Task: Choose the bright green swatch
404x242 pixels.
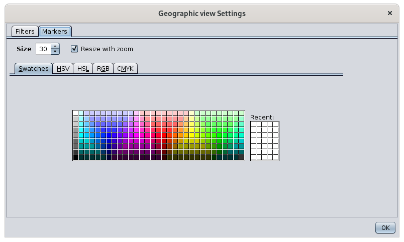Action: click(x=220, y=136)
